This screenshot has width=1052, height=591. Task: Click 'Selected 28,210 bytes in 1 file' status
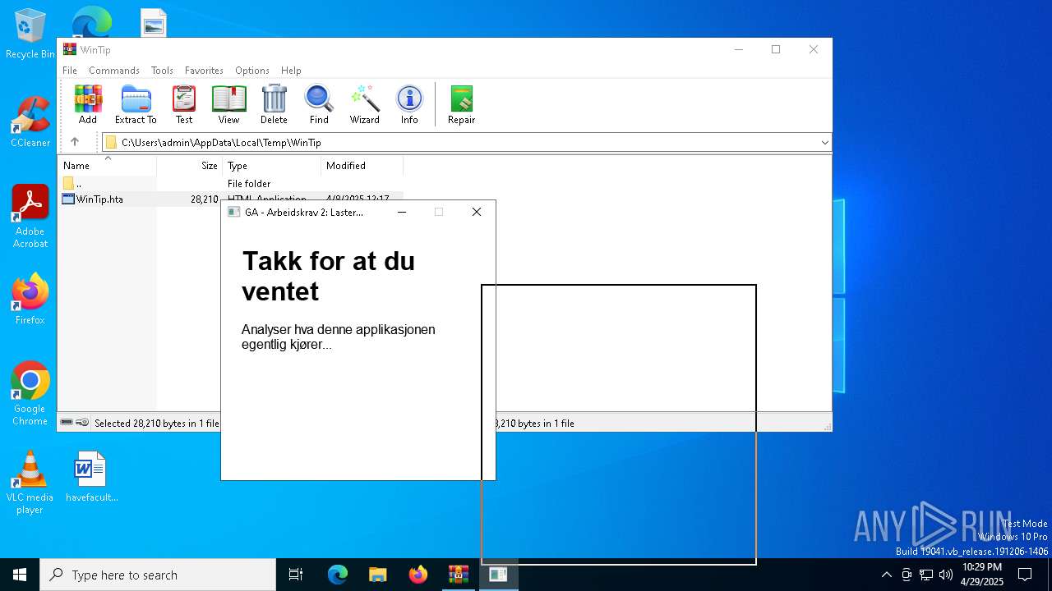(x=157, y=424)
